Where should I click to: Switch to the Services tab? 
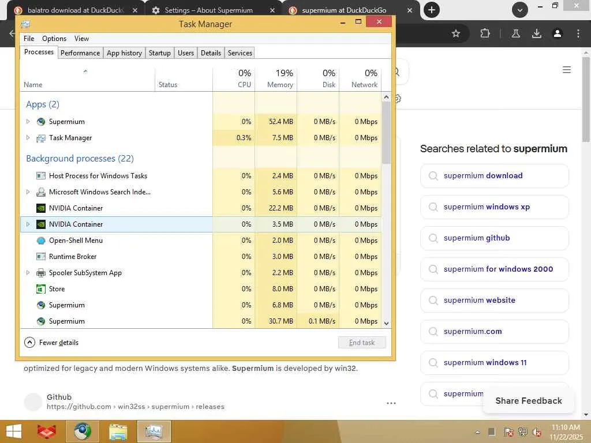[240, 53]
